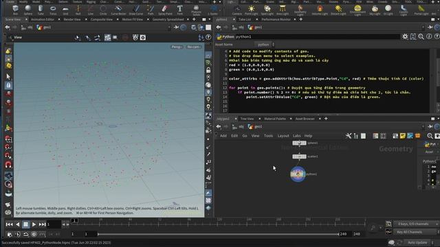This screenshot has width=440, height=247.
Task: Toggle the pin icon of the scene view pane
Action: pos(176,27)
